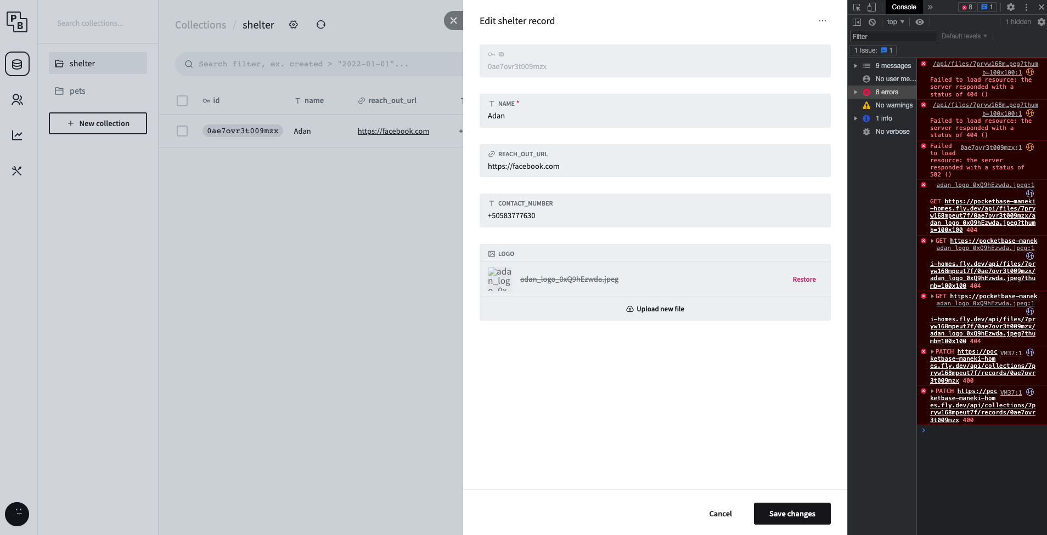Edit the CONTACT_NUMBER field
1047x535 pixels.
pos(655,210)
